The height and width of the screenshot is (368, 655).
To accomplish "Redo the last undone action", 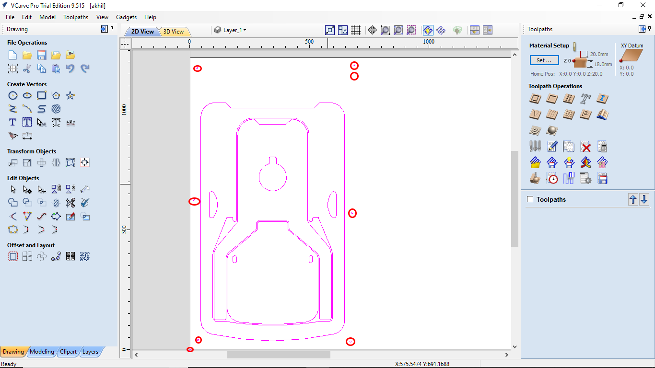I will [x=85, y=69].
